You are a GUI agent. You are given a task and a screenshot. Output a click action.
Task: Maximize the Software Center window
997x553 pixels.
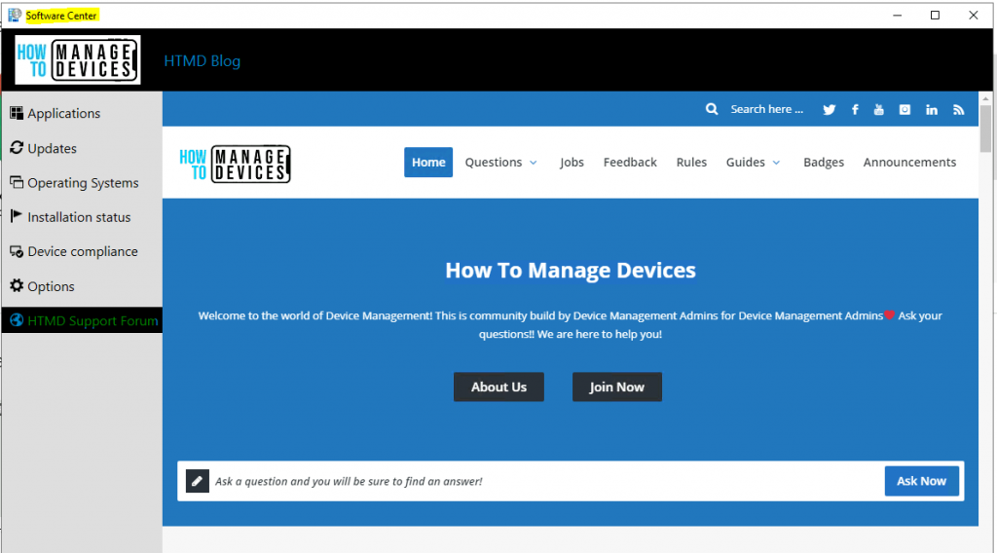point(935,16)
